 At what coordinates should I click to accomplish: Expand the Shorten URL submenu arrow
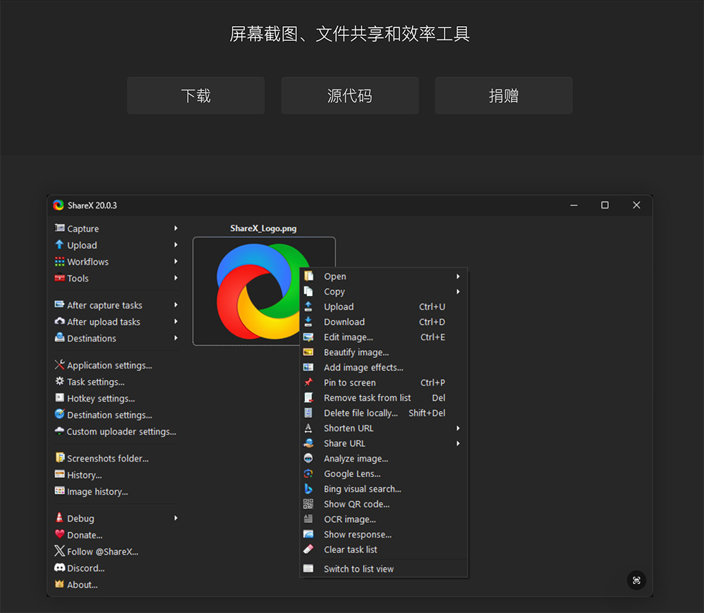pyautogui.click(x=458, y=428)
